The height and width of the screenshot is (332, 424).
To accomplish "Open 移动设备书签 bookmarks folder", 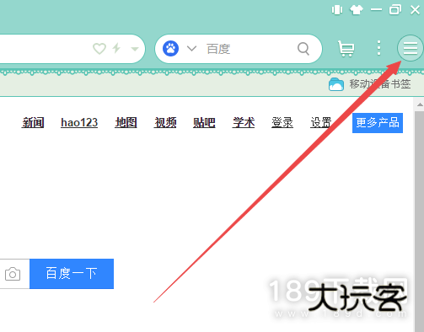I will (x=370, y=84).
